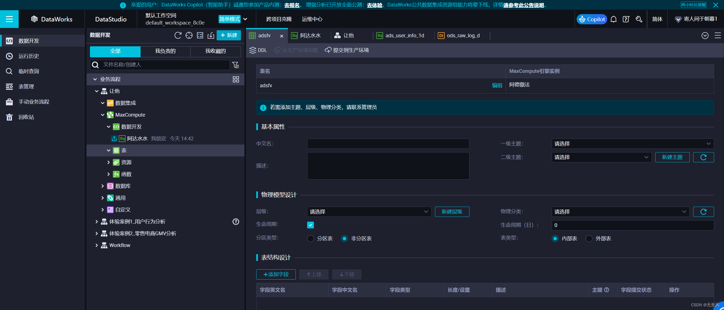Open the 一级主题 dropdown
Screen dimensions: 724x310
(633, 144)
